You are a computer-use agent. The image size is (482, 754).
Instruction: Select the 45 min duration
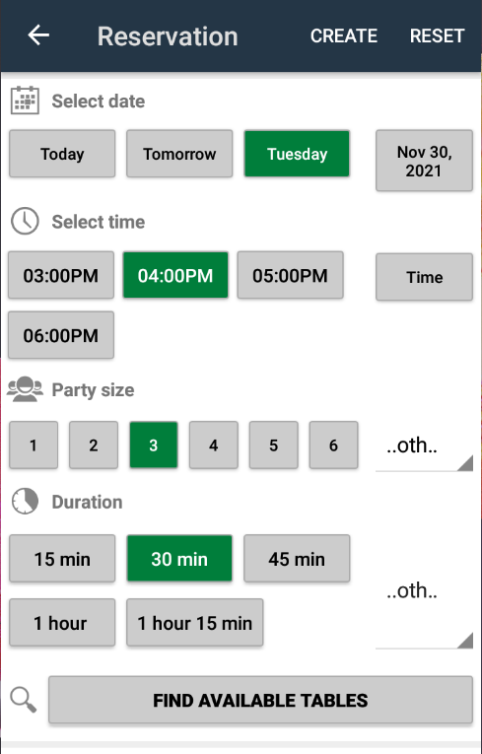click(297, 559)
